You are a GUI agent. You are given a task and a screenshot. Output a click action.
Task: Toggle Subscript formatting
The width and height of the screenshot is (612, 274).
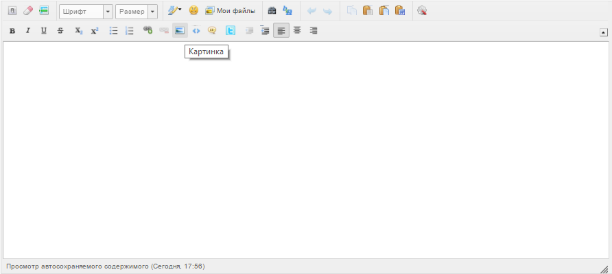click(x=78, y=30)
